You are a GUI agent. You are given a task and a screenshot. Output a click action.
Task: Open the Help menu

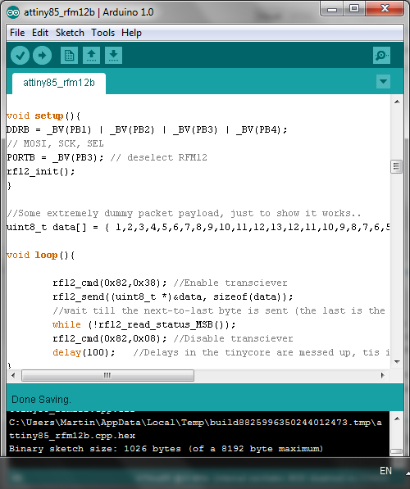click(x=131, y=33)
